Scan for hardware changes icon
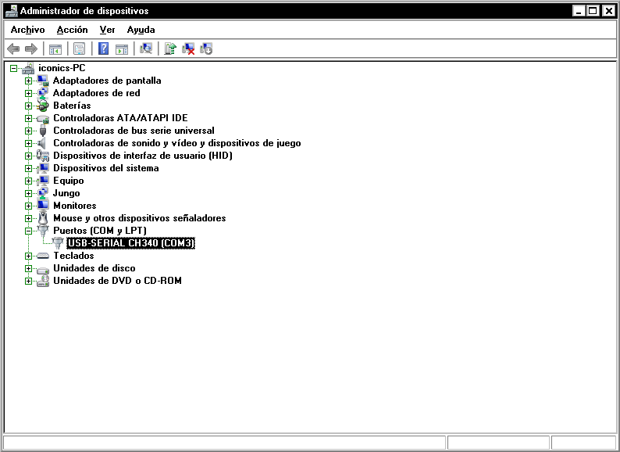 (x=146, y=48)
